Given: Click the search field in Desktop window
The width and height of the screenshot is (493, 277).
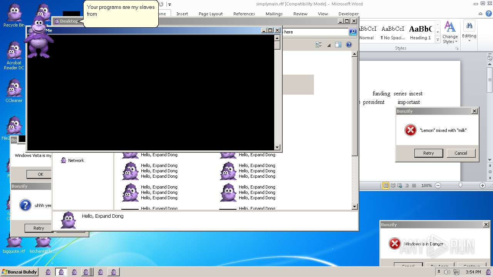Looking at the screenshot, I should [x=315, y=32].
